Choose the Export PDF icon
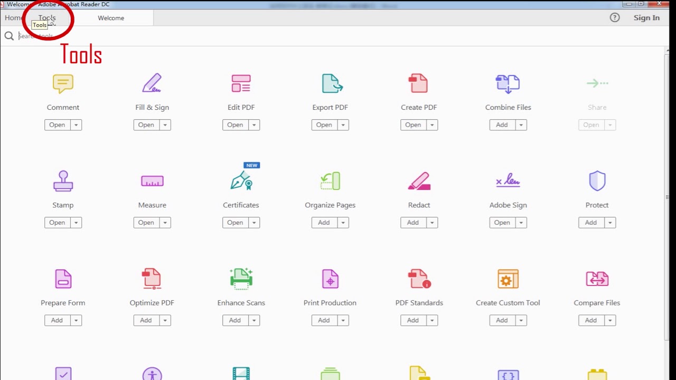The width and height of the screenshot is (676, 380). tap(332, 83)
